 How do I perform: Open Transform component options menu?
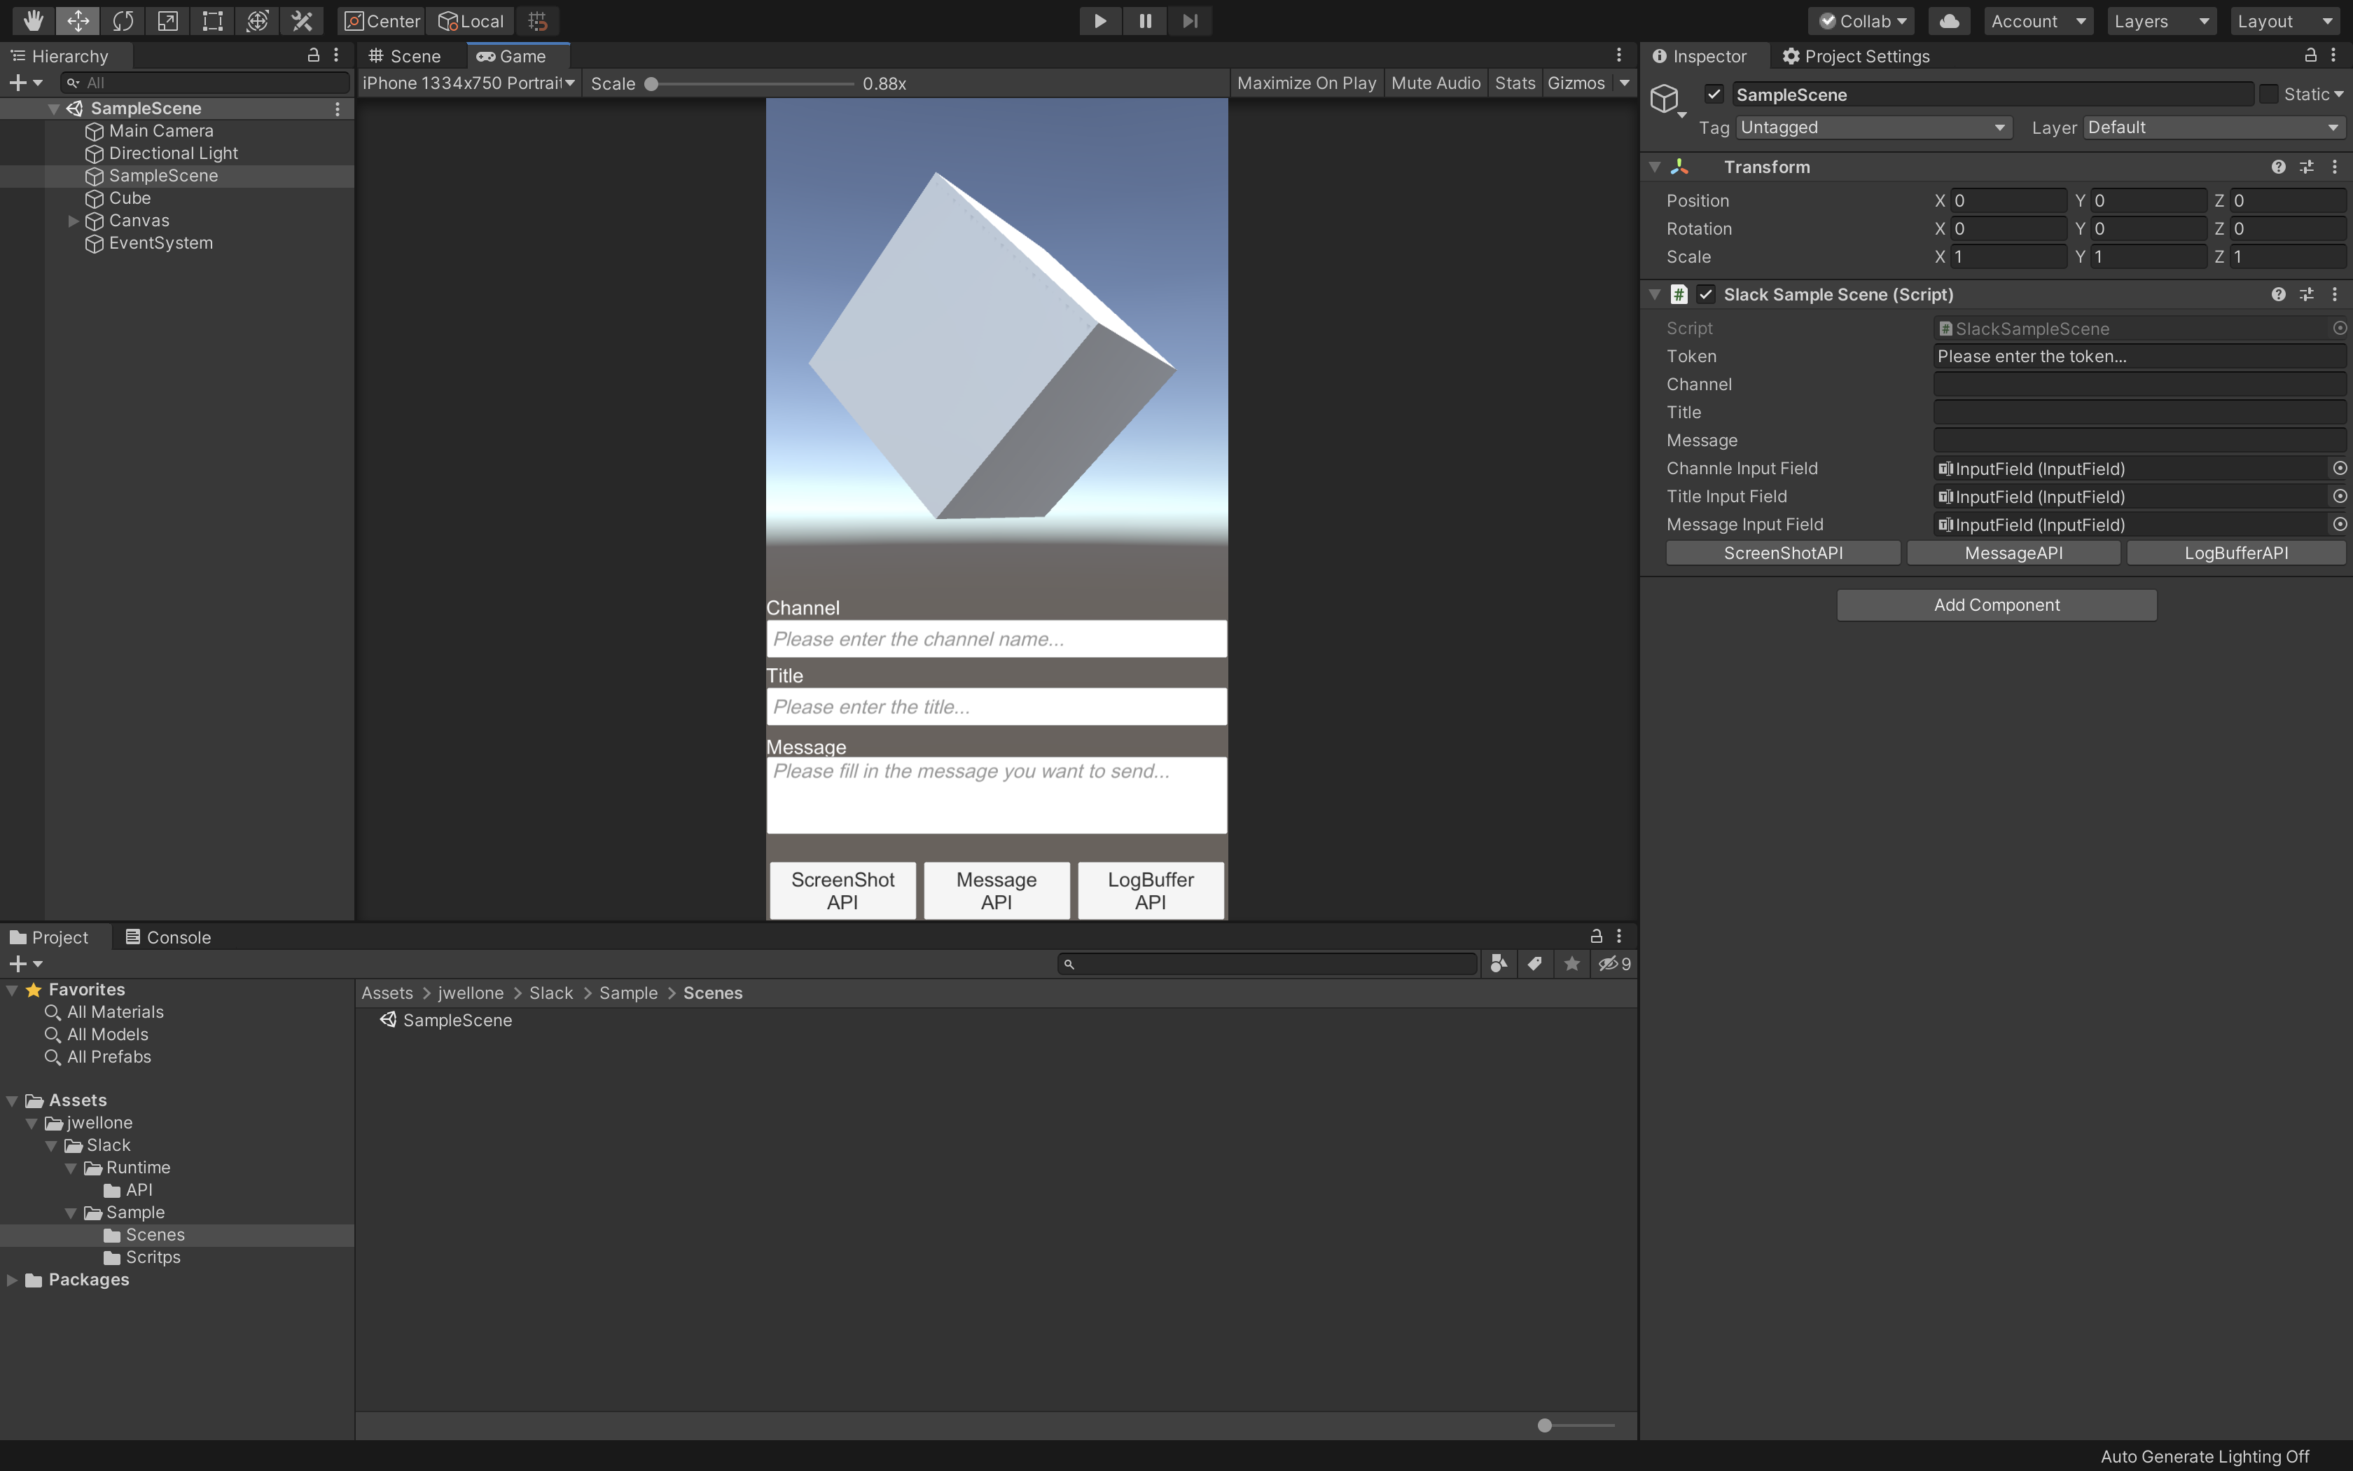pyautogui.click(x=2335, y=167)
